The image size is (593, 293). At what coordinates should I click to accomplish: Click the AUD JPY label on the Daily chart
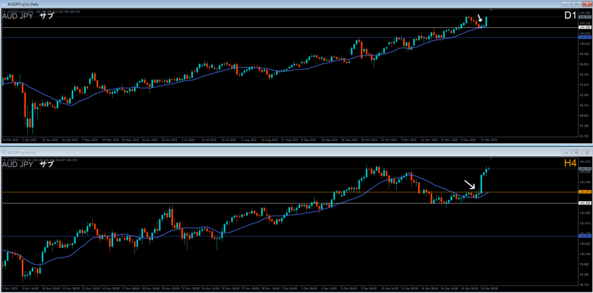(18, 16)
